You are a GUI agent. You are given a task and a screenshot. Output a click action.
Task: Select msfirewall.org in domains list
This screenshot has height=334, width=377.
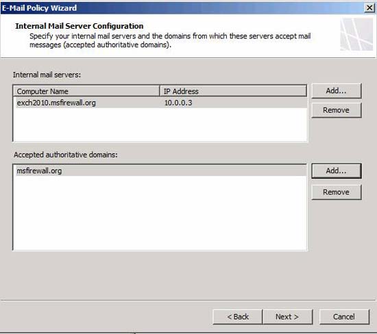click(161, 170)
